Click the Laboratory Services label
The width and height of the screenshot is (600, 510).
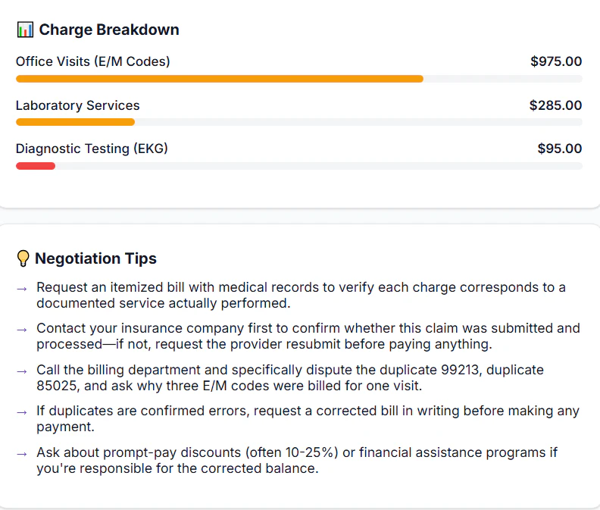click(77, 105)
